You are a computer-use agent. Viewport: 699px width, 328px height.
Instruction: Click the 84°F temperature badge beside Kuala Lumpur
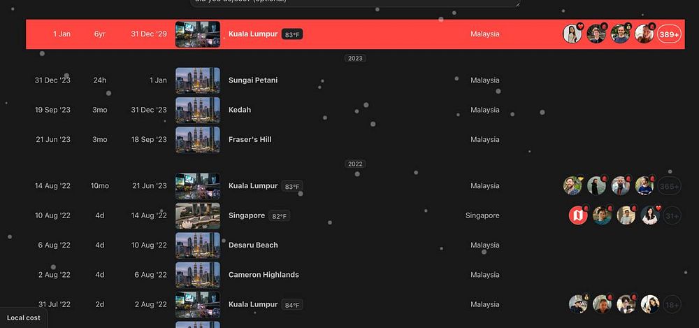point(292,305)
